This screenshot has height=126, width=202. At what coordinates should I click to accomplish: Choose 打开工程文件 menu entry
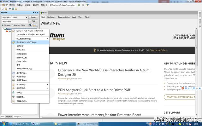click(x=30, y=54)
